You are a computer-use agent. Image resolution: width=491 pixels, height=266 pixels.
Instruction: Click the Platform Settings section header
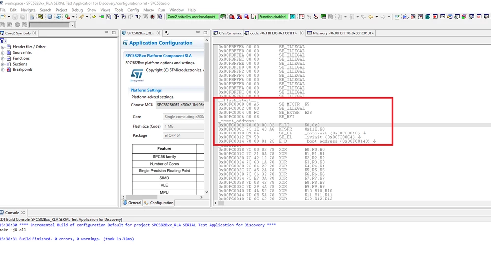[x=146, y=90]
